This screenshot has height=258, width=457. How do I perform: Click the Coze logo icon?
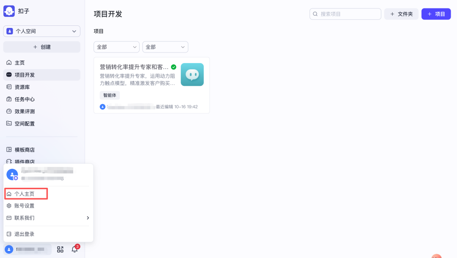[x=9, y=11]
